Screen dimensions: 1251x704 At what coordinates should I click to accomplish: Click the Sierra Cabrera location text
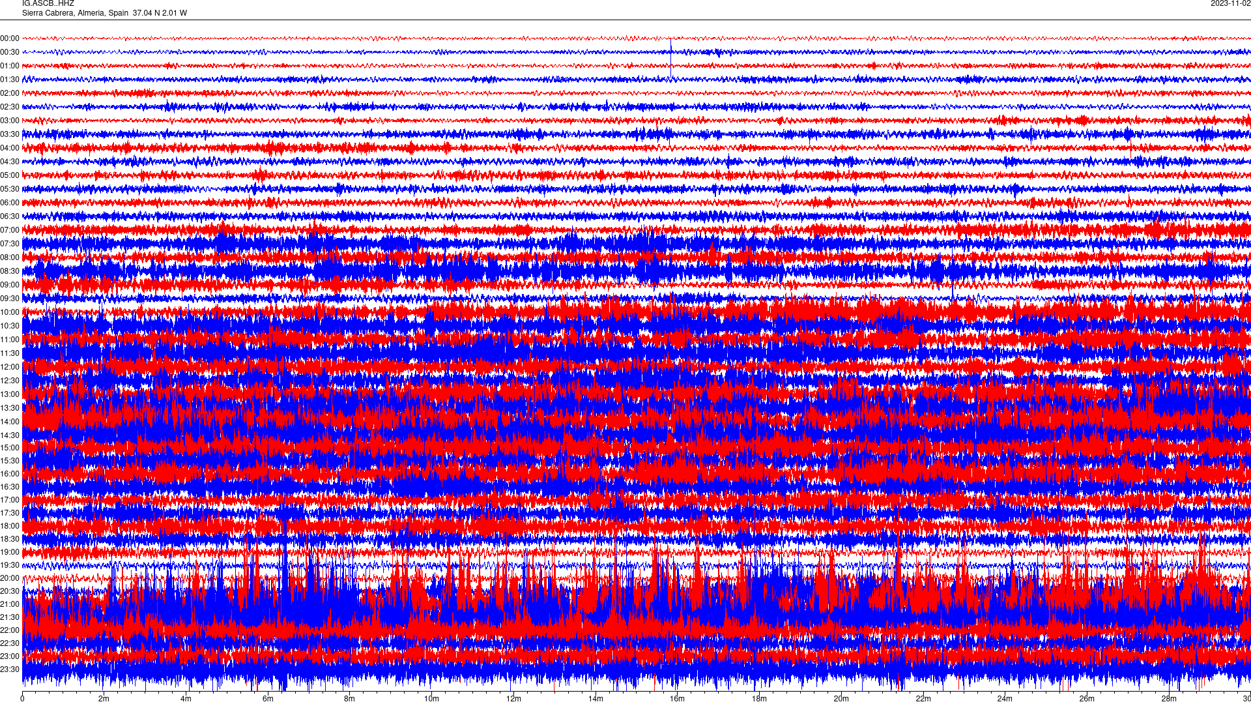[104, 13]
